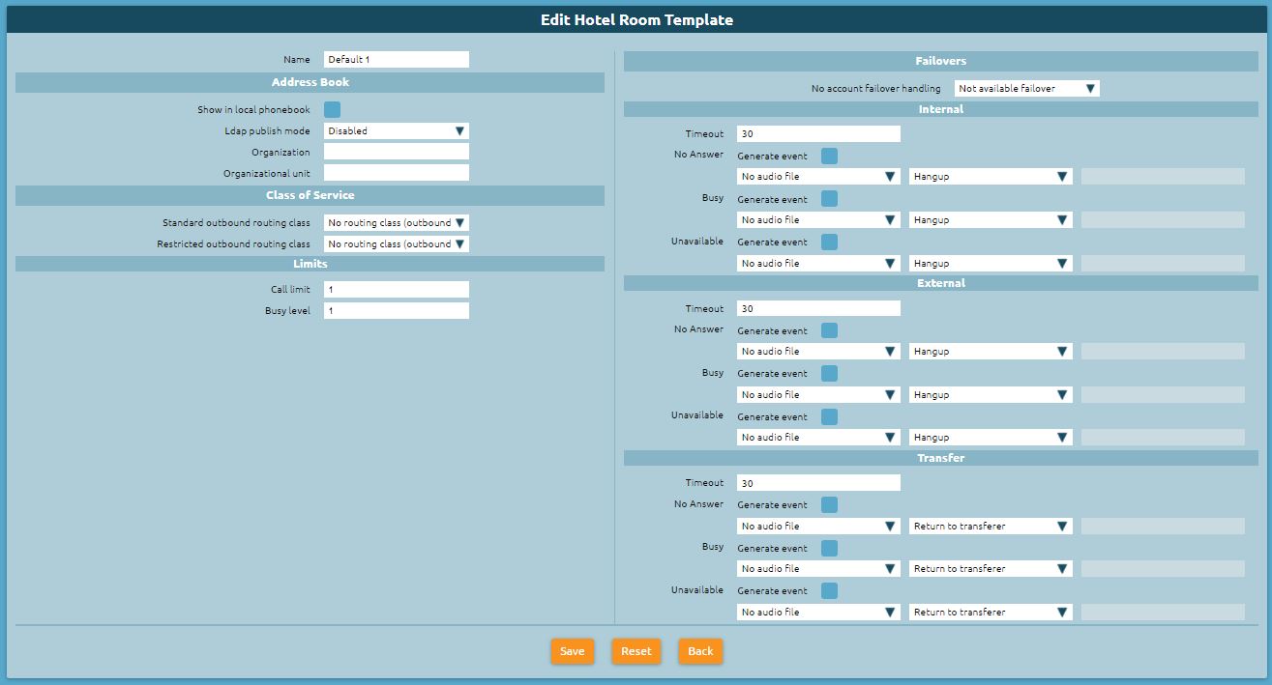Open Internal Busy audio file dropdown
This screenshot has width=1272, height=685.
[818, 219]
